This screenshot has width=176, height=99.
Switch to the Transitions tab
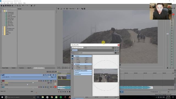[21, 68]
